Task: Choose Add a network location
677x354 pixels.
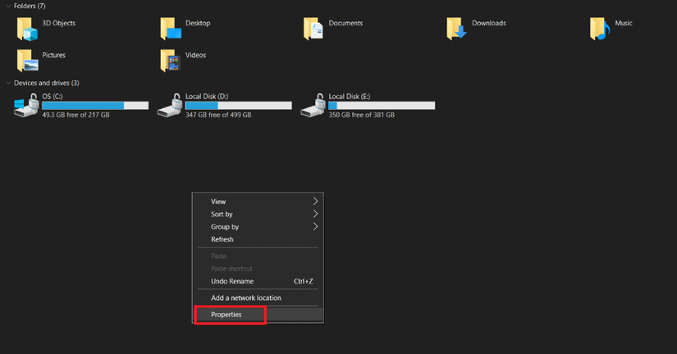Action: click(x=258, y=298)
